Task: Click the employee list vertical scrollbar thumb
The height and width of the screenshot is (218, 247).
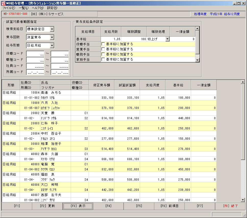Action: tap(243, 122)
